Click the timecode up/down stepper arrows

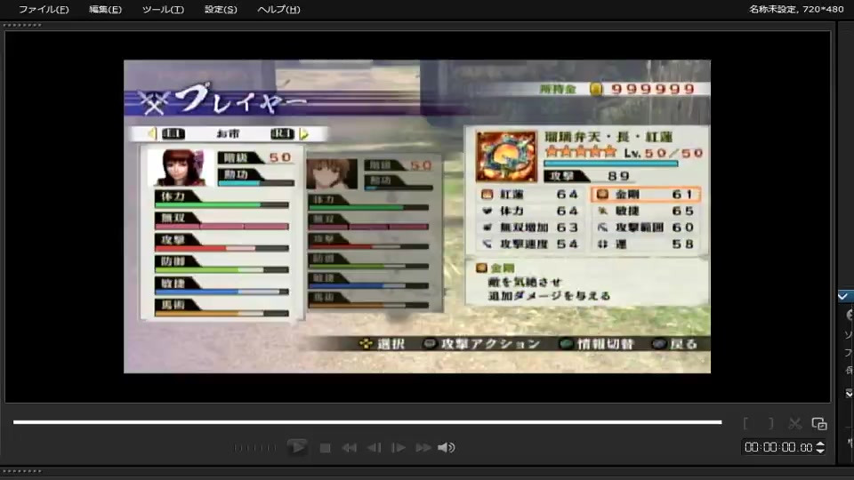820,447
